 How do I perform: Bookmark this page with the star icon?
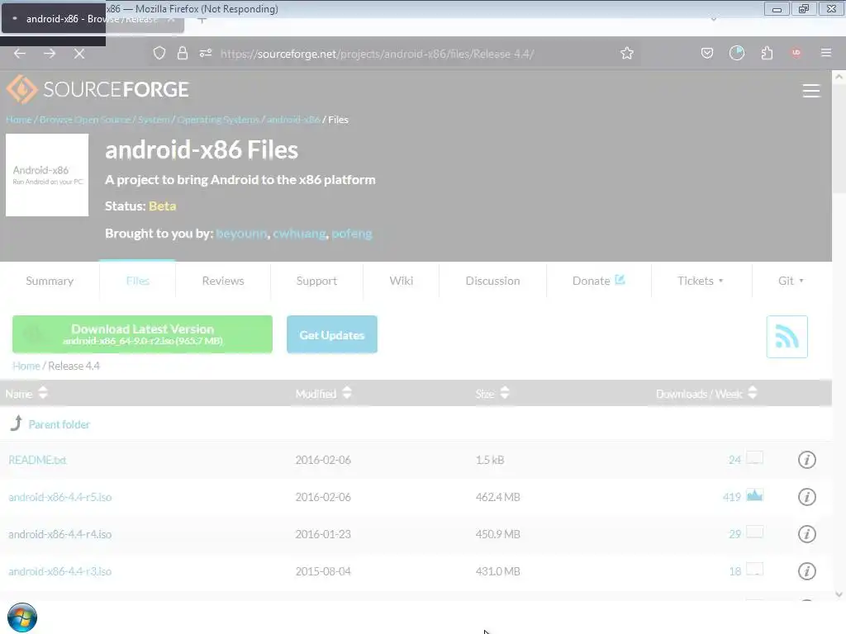tap(627, 53)
